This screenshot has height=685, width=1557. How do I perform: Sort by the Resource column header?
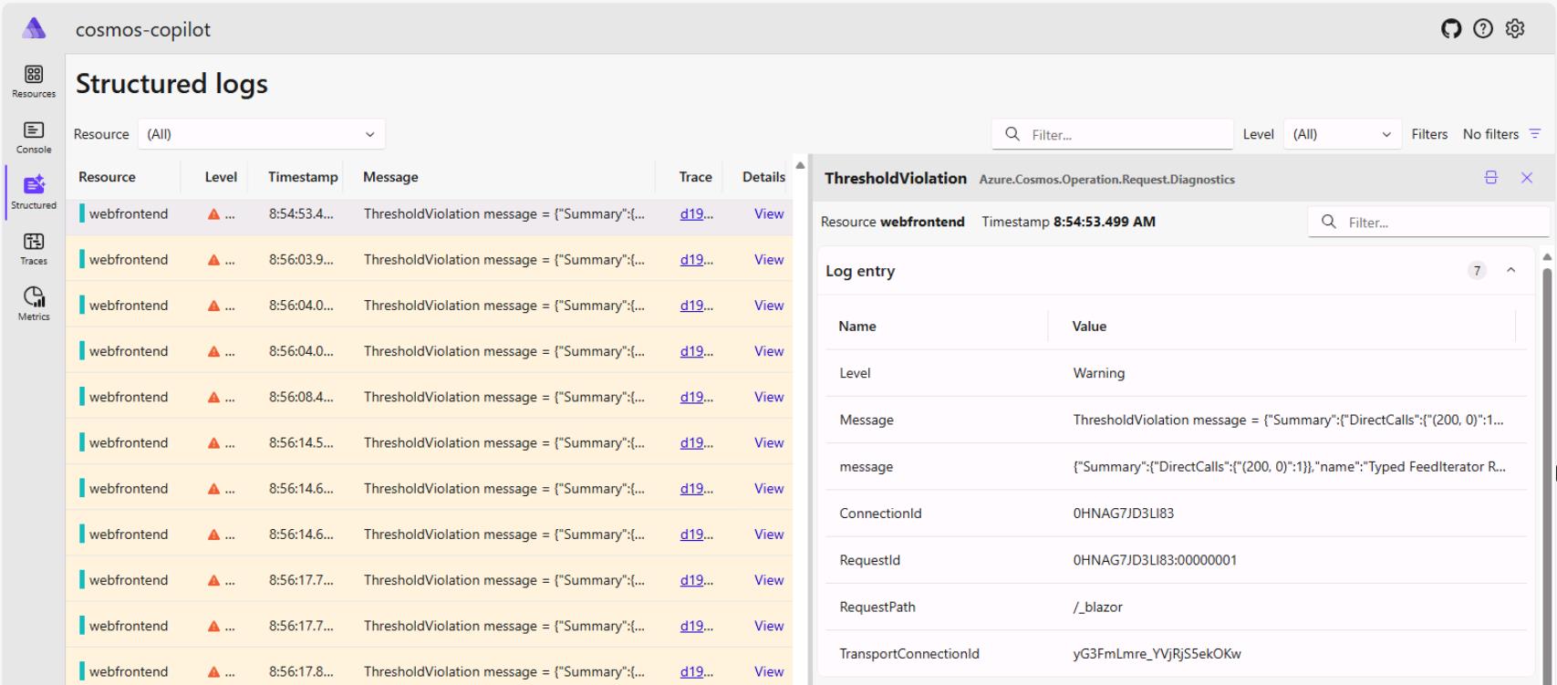(x=107, y=177)
